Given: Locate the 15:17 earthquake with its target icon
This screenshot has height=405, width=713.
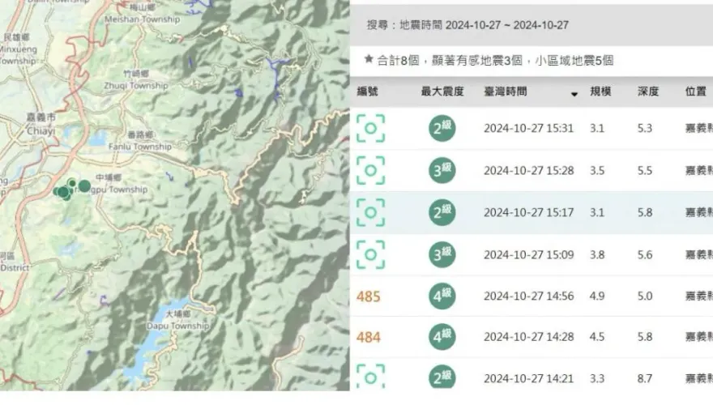Looking at the screenshot, I should (370, 212).
